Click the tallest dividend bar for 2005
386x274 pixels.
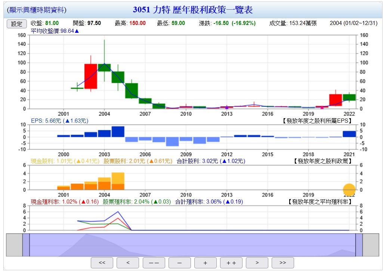tap(118, 181)
